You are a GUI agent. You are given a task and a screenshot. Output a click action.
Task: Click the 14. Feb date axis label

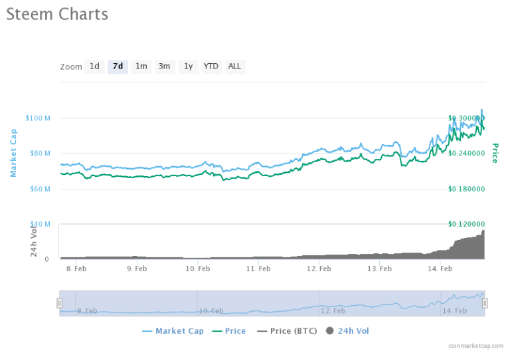coord(440,269)
